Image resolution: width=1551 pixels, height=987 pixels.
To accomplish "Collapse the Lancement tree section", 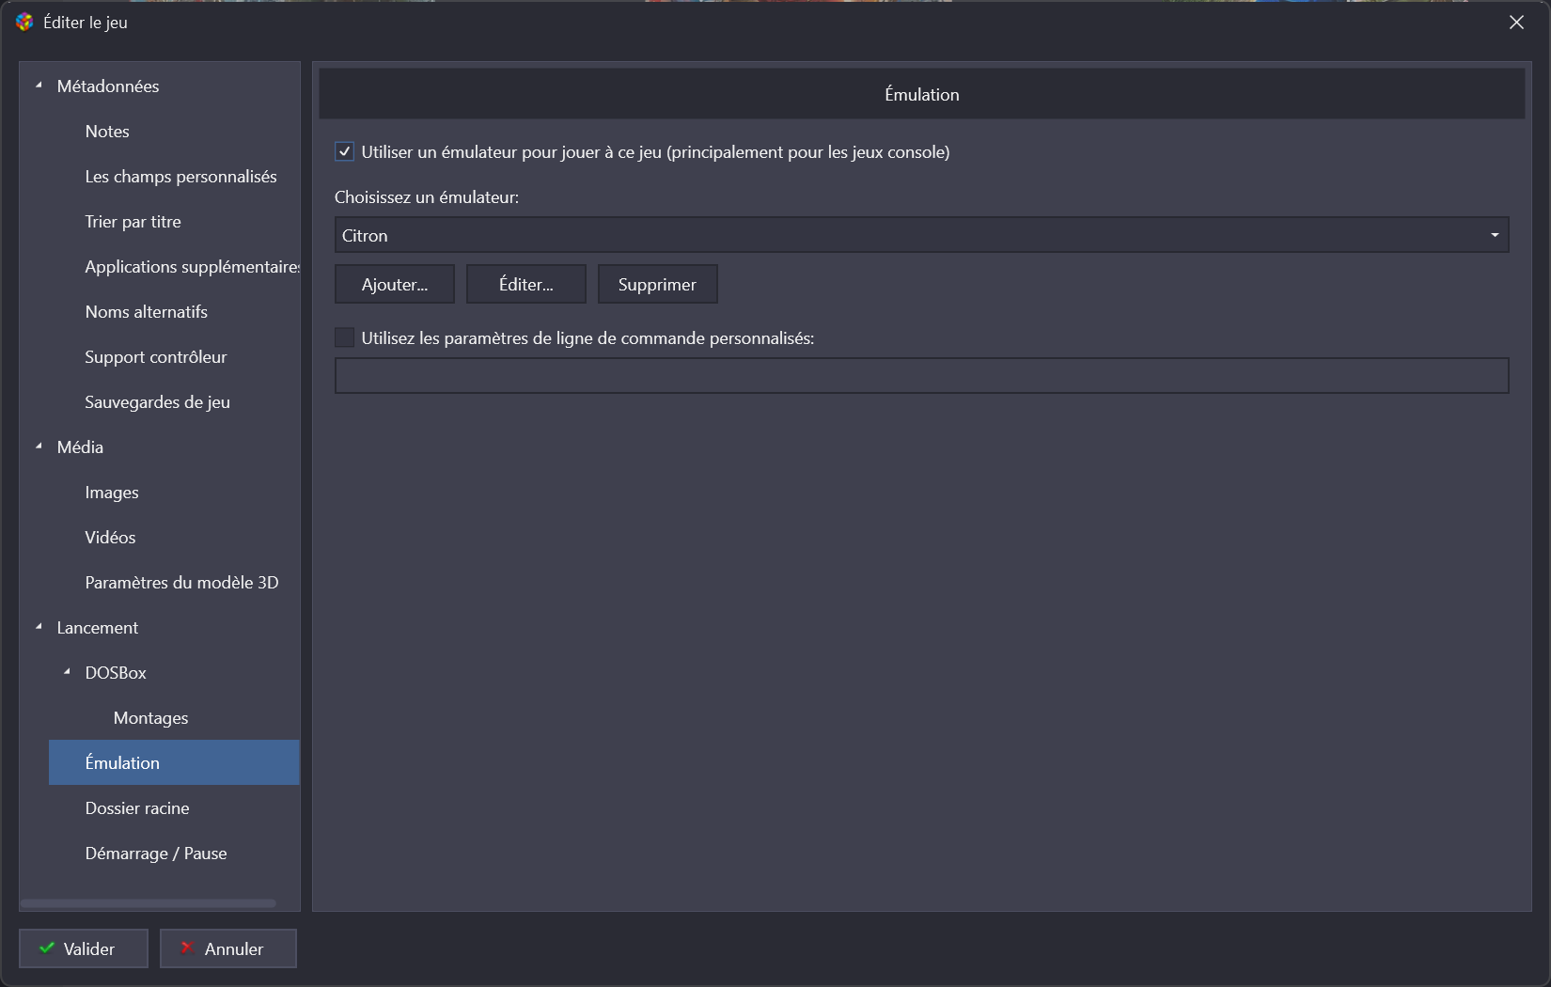I will click(x=39, y=627).
